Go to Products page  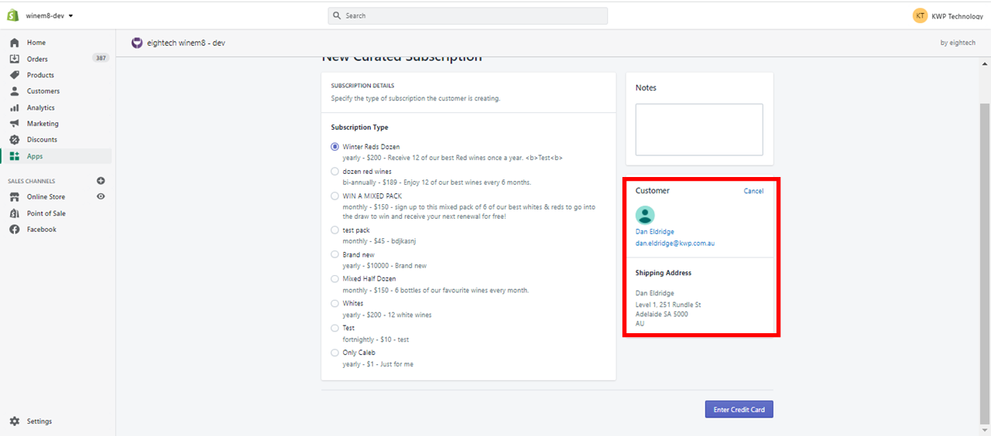(x=40, y=75)
